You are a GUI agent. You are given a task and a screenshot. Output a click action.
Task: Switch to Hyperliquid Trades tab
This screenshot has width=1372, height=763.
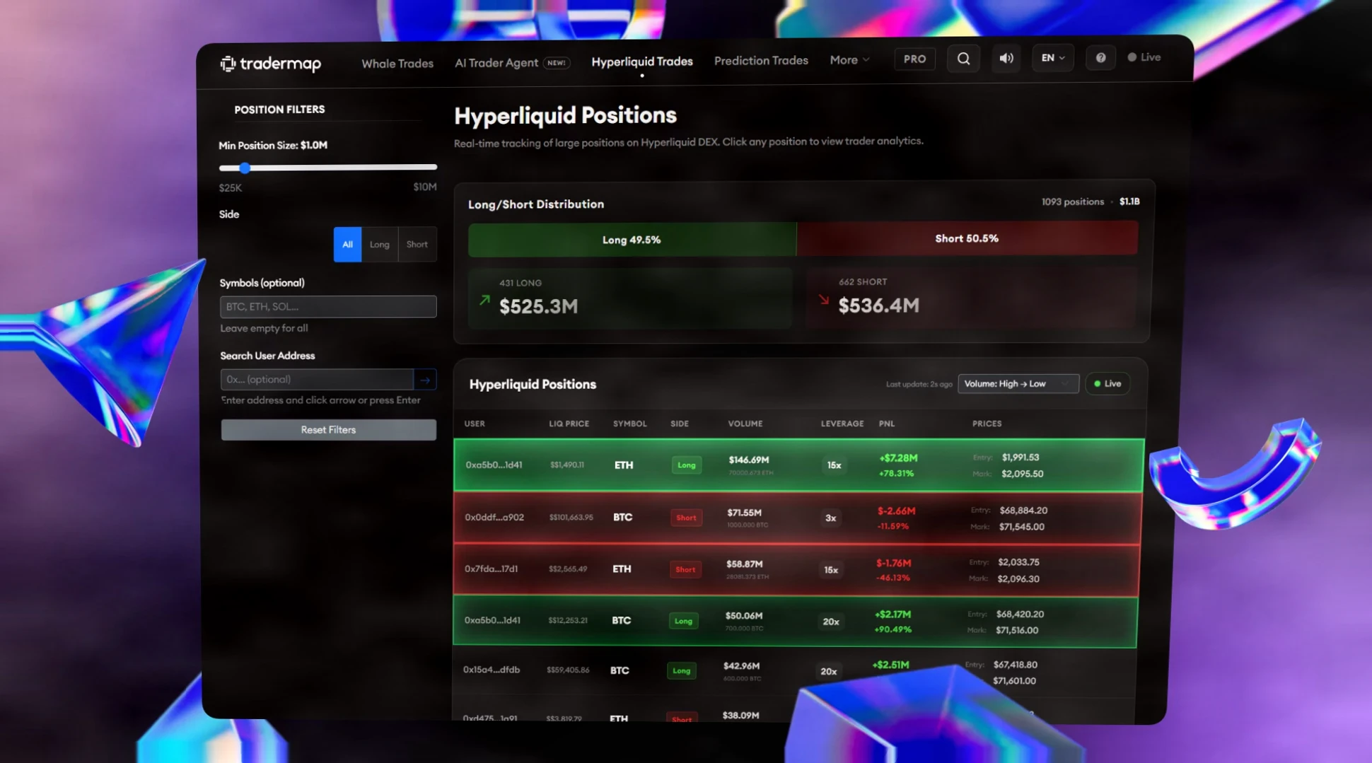[x=642, y=62]
